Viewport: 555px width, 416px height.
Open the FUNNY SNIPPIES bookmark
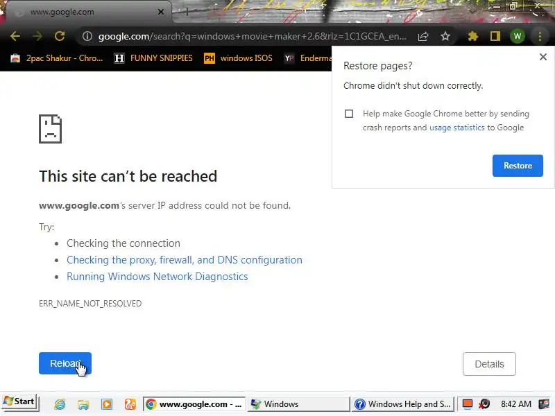tap(153, 58)
